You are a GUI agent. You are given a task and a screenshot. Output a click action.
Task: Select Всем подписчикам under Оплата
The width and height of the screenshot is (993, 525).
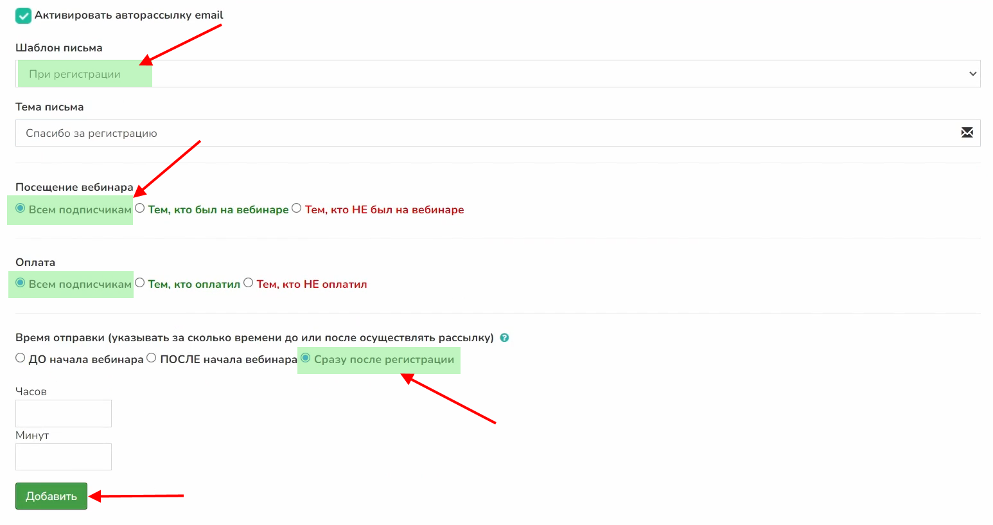pos(21,283)
